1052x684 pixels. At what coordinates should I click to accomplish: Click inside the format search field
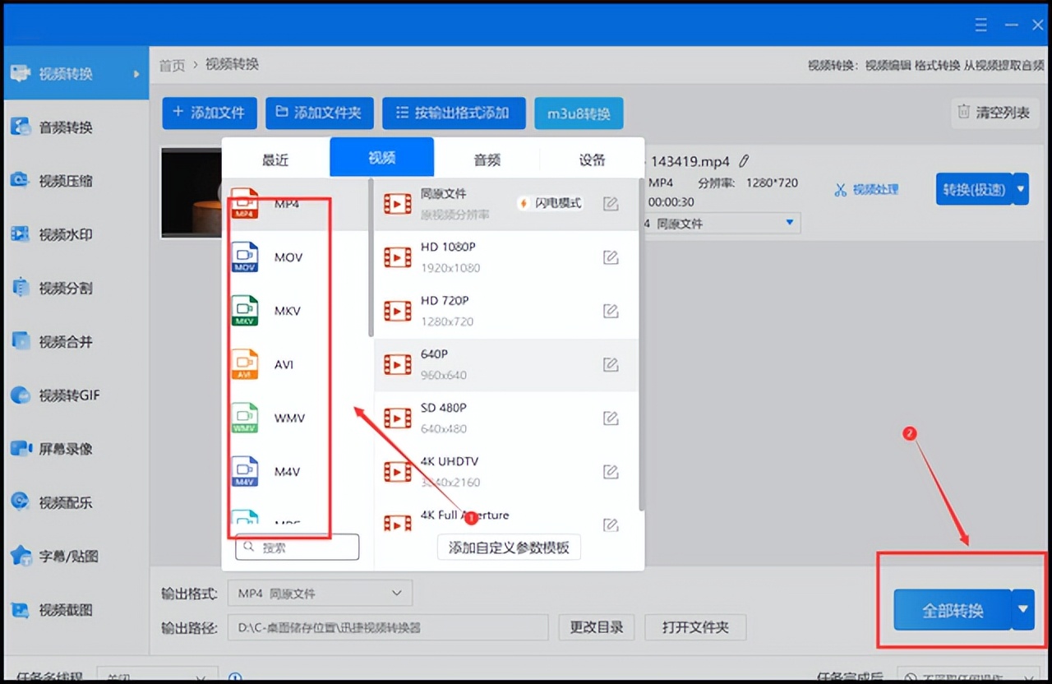coord(298,546)
